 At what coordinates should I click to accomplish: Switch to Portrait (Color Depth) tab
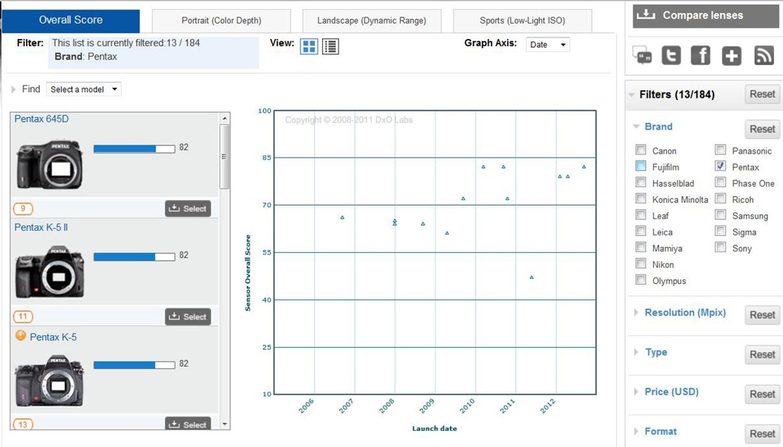pos(221,21)
